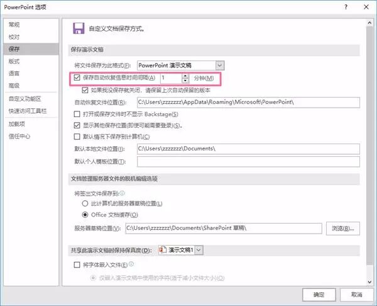Click the empty 默认个人模板位置 field

[x=248, y=161]
